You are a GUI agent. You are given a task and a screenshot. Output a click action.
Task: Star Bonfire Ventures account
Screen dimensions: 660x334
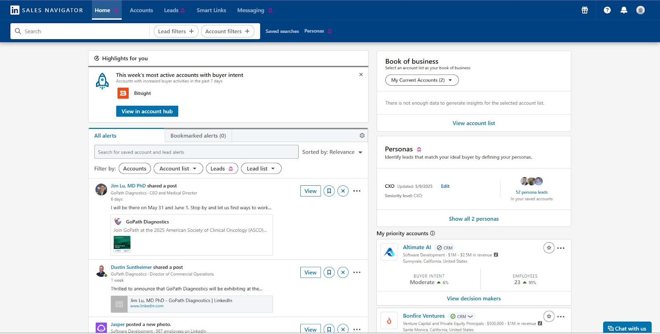click(x=549, y=316)
